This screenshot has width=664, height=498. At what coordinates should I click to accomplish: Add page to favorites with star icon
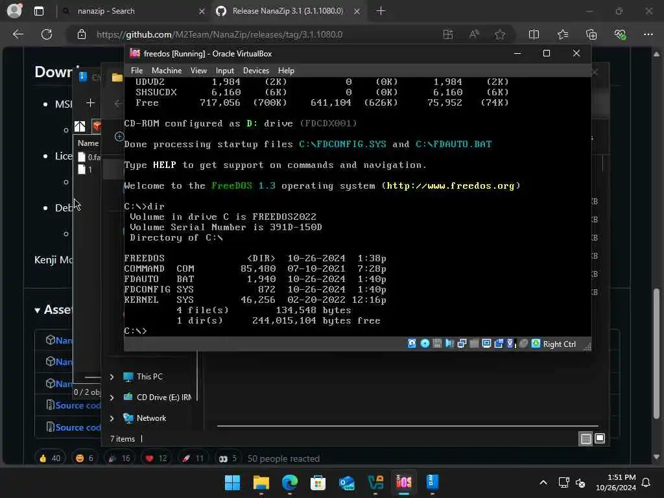(500, 34)
